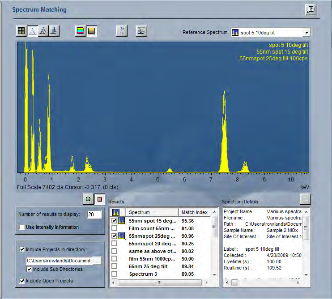
Task: Click spectrum thumbnail beside 55nmspot 25deg
Action: click(121, 236)
